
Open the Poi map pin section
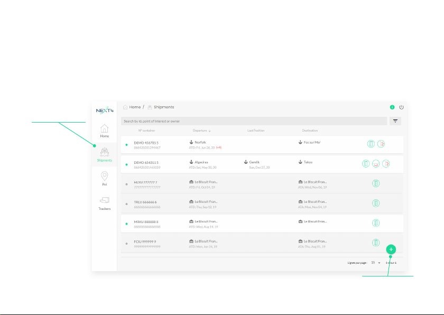105,179
